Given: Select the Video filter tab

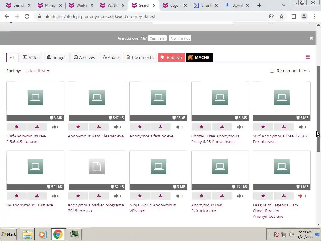Looking at the screenshot, I should [31, 57].
